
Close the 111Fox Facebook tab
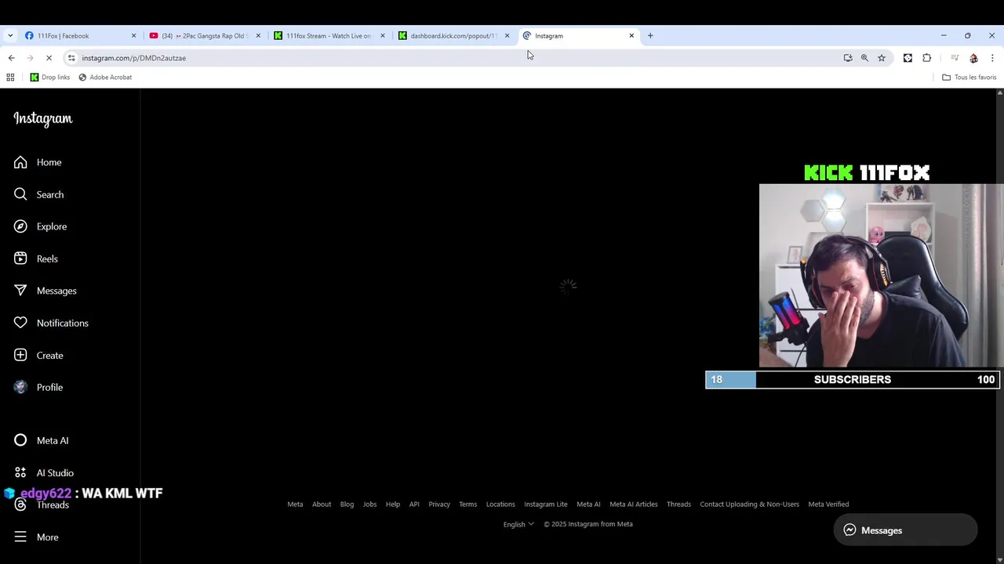133,35
